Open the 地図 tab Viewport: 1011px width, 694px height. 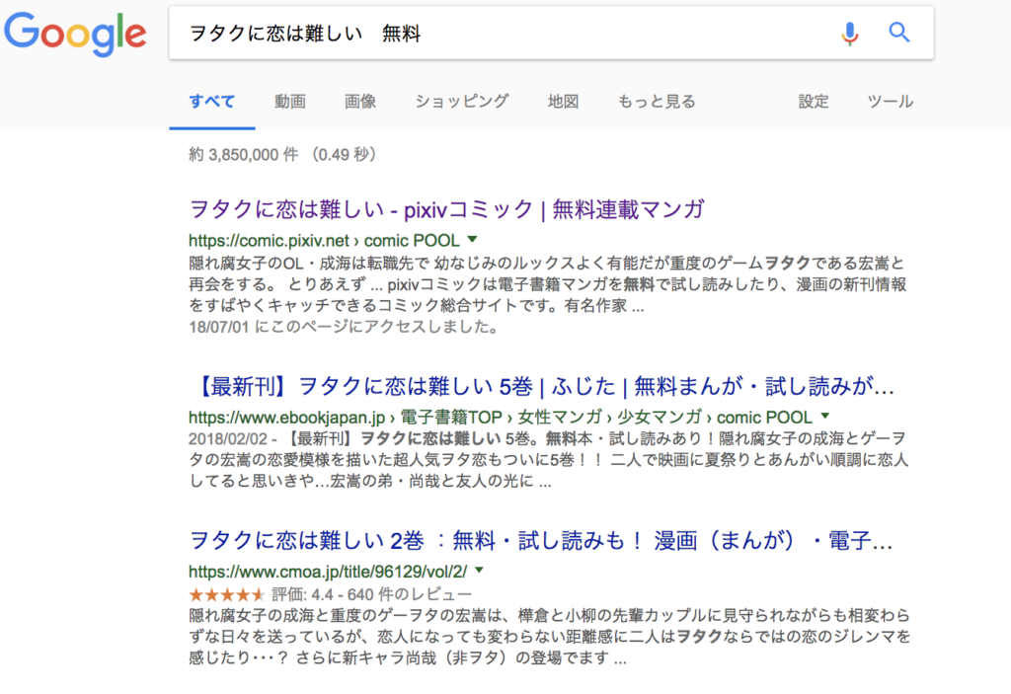coord(563,102)
